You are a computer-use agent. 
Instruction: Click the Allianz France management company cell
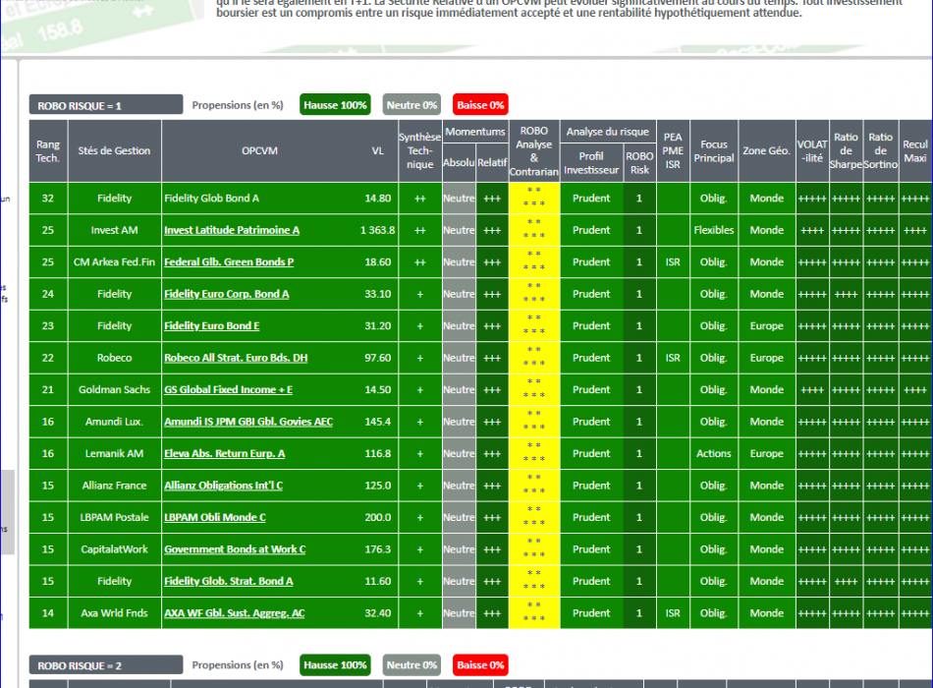(x=114, y=486)
